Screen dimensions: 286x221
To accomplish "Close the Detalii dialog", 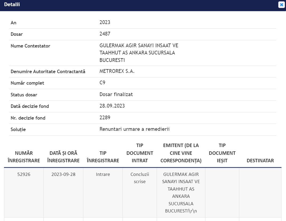I will pyautogui.click(x=281, y=5).
